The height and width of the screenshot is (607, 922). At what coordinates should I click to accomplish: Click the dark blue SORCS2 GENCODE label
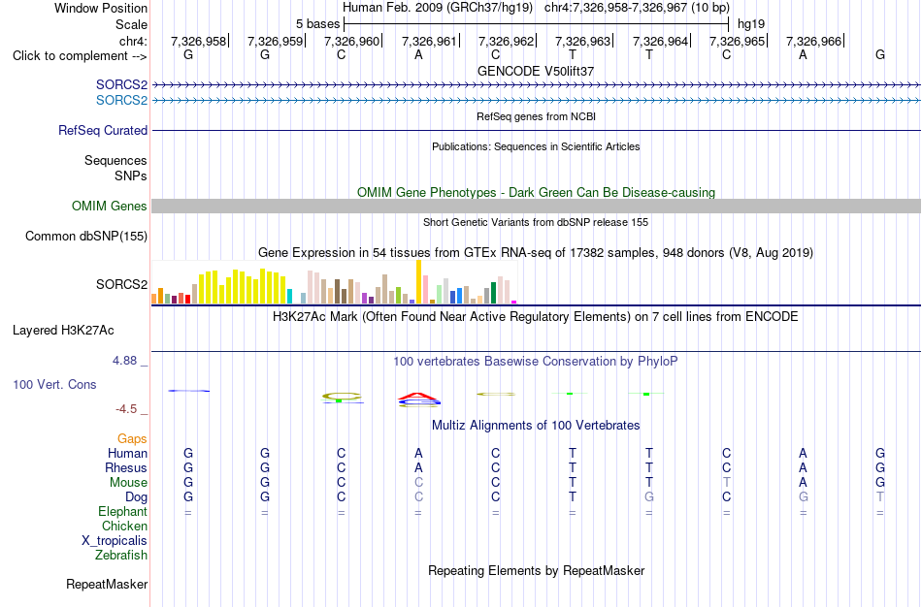pos(121,85)
